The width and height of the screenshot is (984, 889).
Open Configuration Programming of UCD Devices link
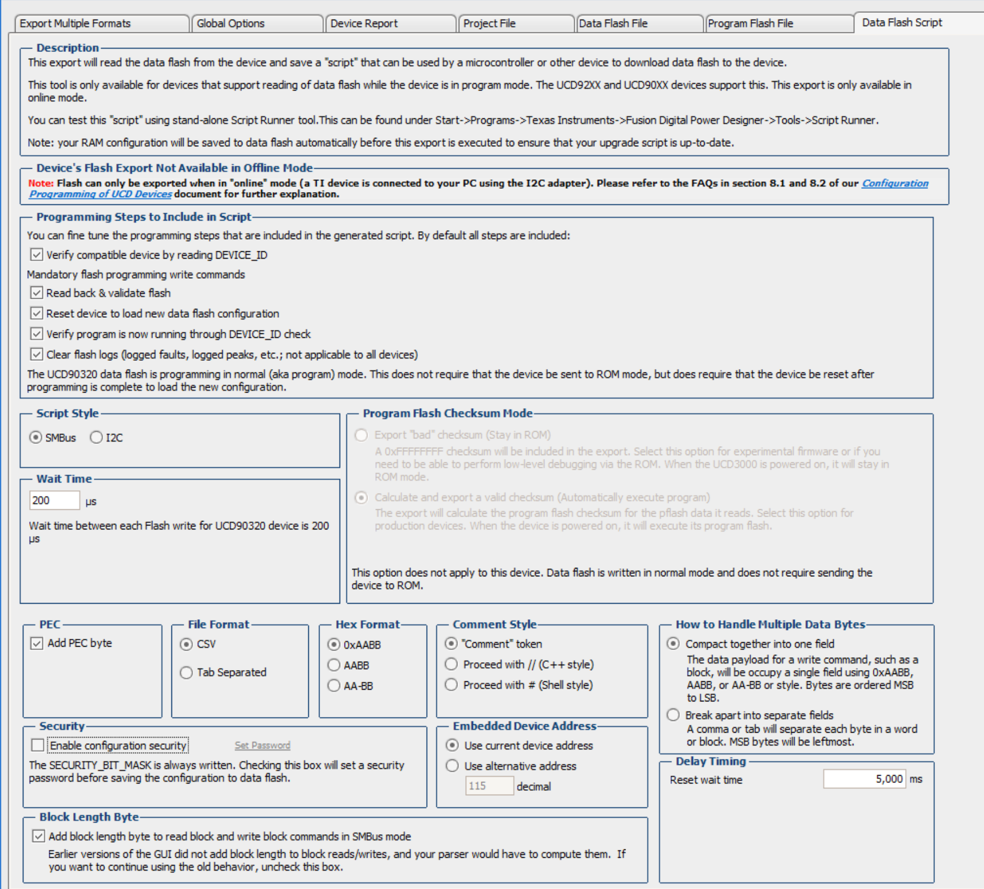click(x=895, y=183)
